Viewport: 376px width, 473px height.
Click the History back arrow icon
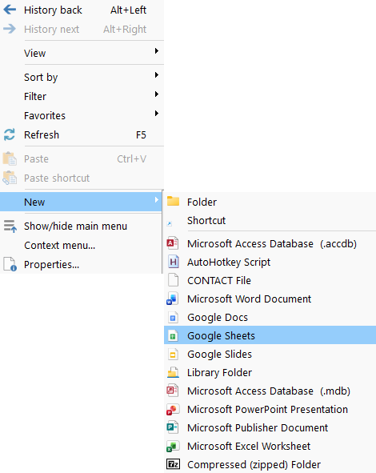click(x=10, y=10)
